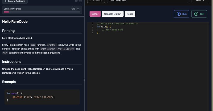Click the 'Hello RareCode' heading
Viewport: 213px width, 111px height.
pos(15,22)
